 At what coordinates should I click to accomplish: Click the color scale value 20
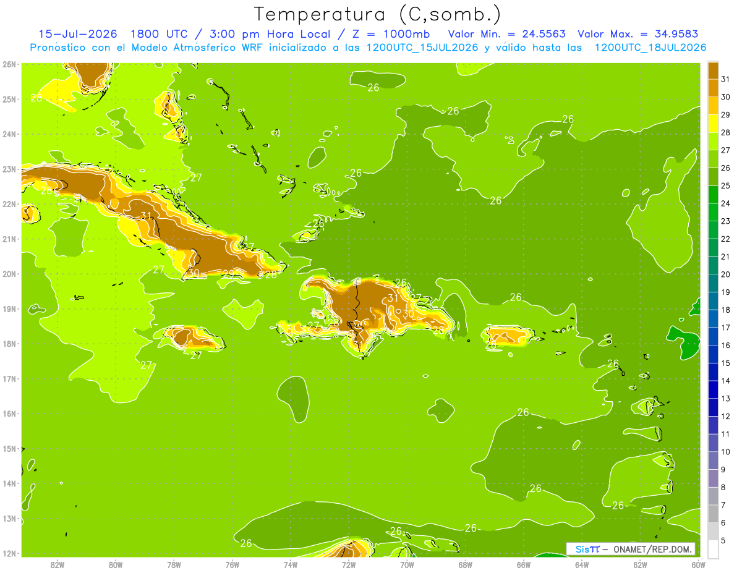725,274
